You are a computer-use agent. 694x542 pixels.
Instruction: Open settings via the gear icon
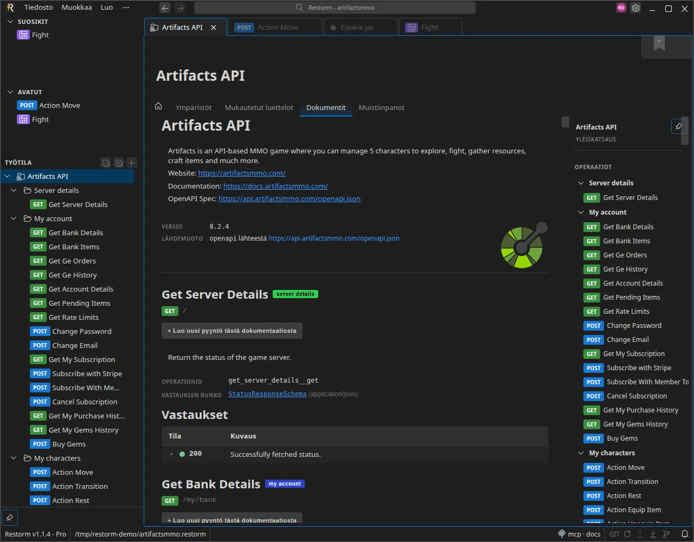coord(636,8)
